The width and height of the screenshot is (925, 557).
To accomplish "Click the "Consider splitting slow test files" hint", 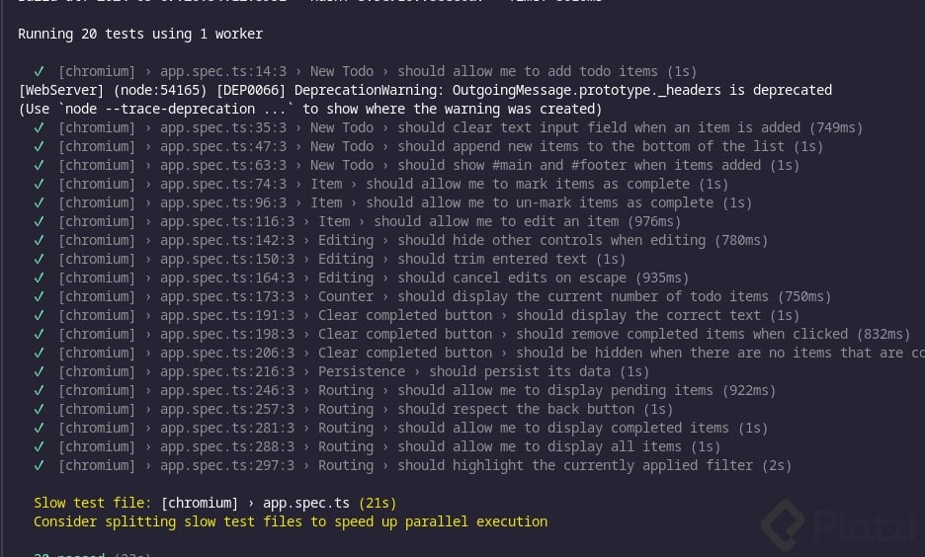I will [291, 521].
